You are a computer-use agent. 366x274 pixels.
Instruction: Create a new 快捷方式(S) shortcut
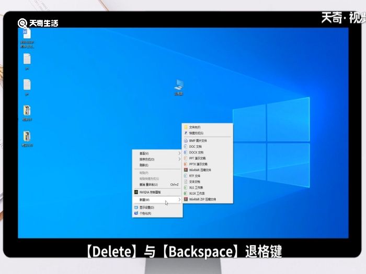click(207, 133)
